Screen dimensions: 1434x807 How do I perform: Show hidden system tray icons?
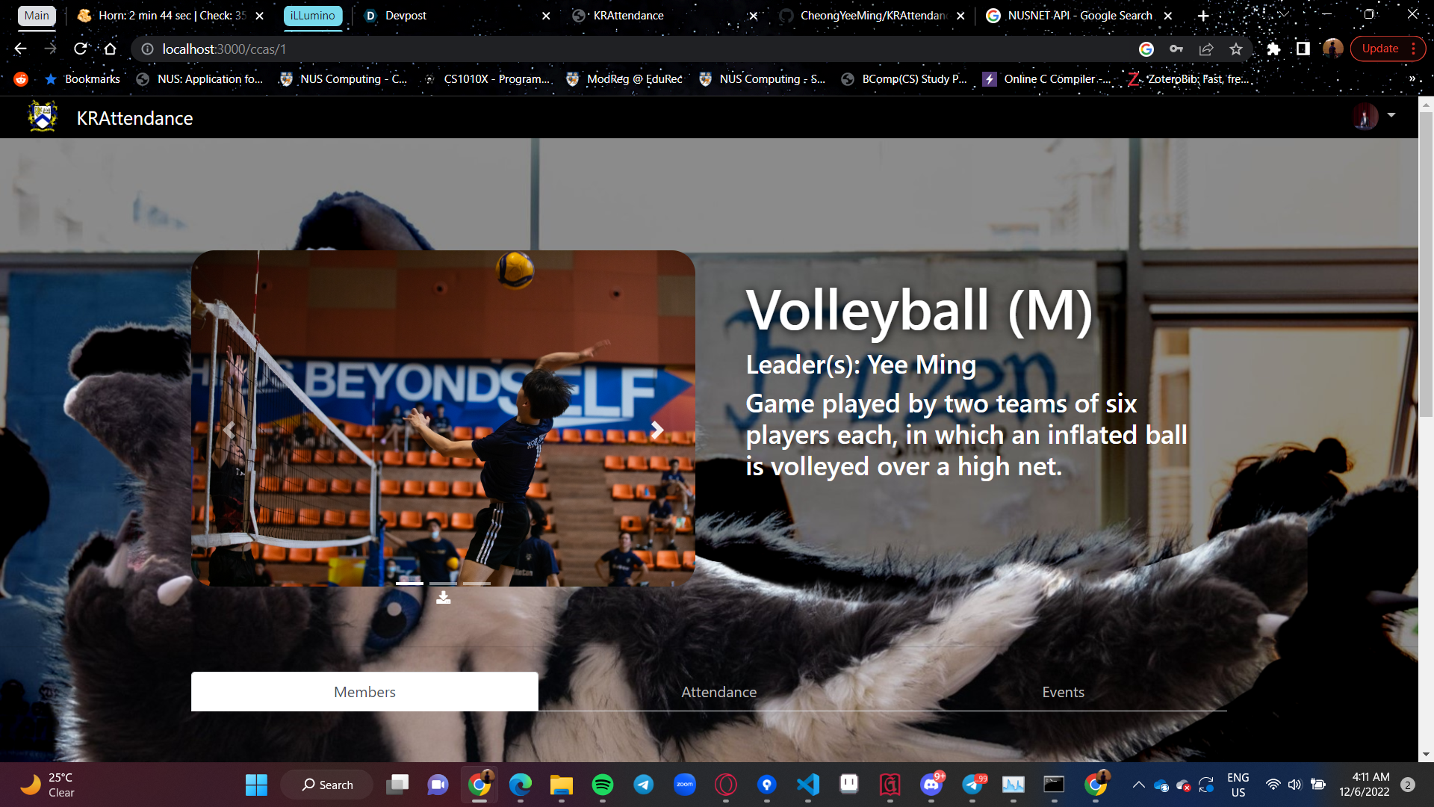(1138, 785)
